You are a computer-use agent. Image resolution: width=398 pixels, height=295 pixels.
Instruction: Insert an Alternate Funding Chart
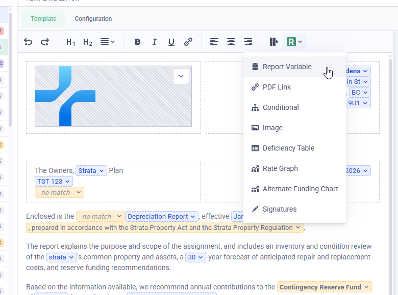pyautogui.click(x=295, y=189)
